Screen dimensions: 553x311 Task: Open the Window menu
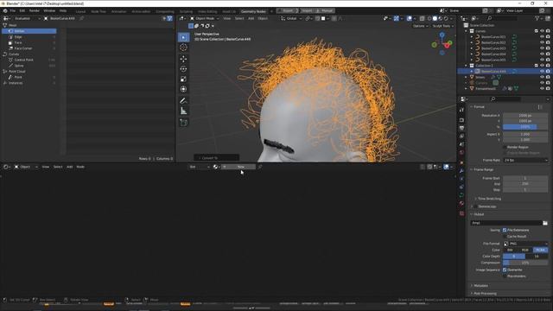tap(49, 10)
